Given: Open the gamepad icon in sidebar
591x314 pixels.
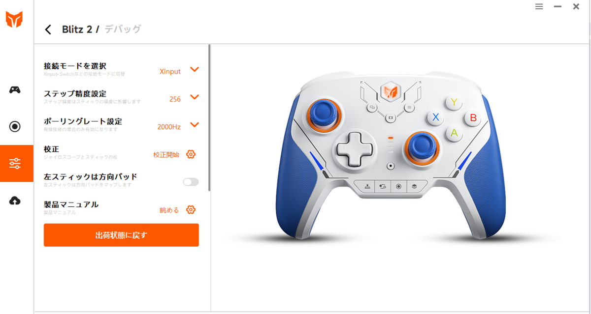Looking at the screenshot, I should [x=15, y=90].
